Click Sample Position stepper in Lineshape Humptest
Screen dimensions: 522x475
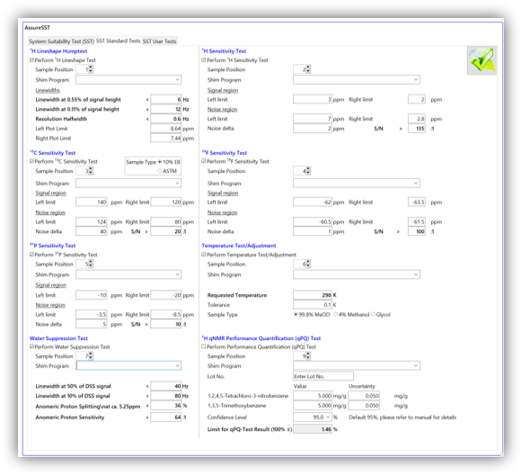(x=91, y=69)
